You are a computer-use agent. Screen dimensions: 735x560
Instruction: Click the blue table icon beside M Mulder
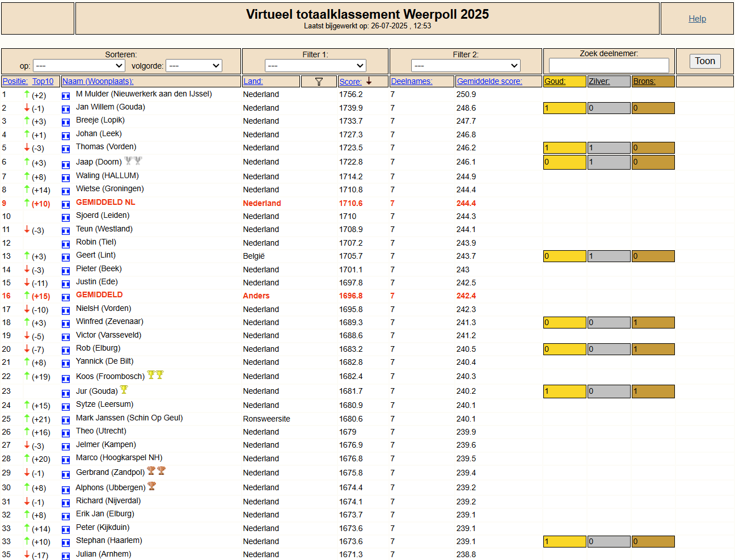[x=66, y=95]
